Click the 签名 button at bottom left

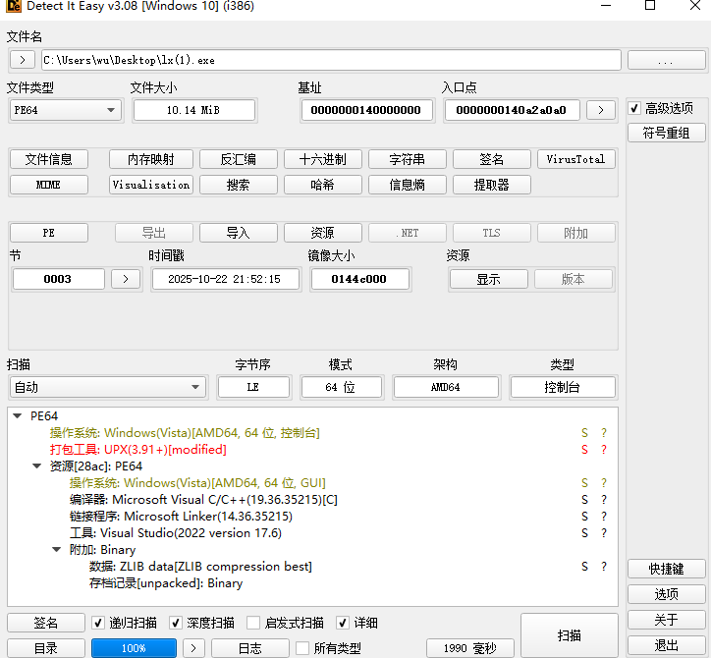(x=46, y=623)
